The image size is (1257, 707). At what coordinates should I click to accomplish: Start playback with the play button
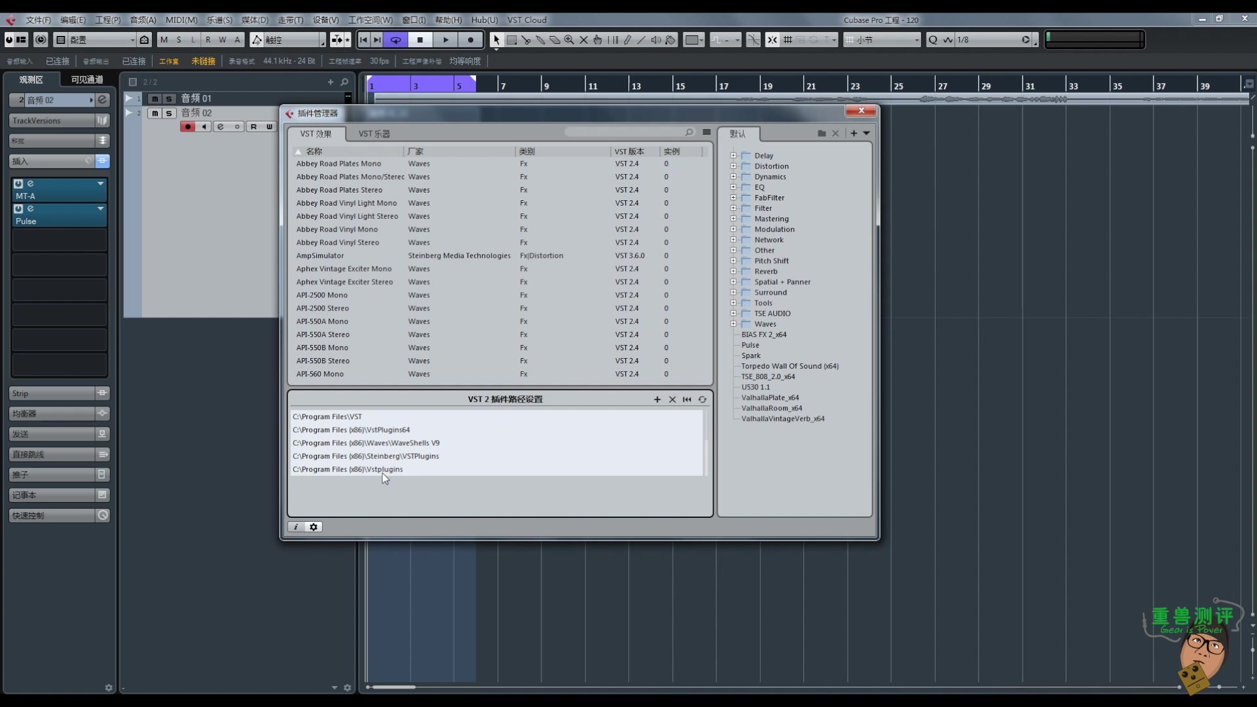point(446,40)
